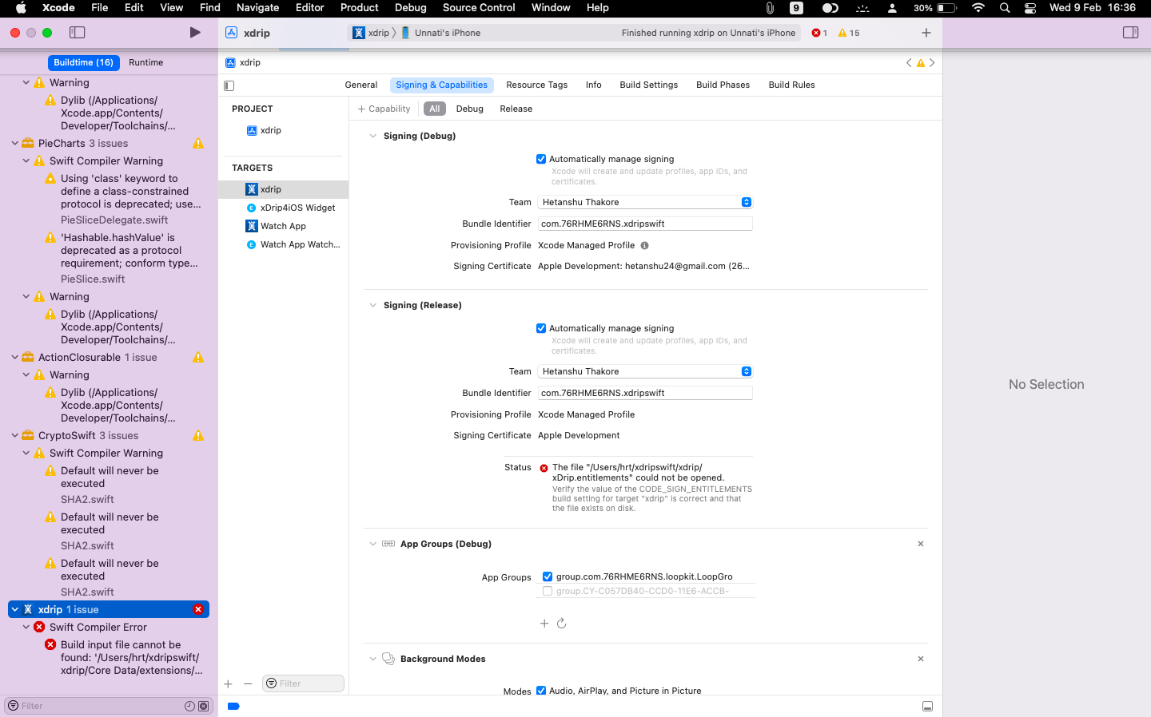Collapse the Signing (Debug) section
This screenshot has height=717, width=1151.
pos(372,137)
